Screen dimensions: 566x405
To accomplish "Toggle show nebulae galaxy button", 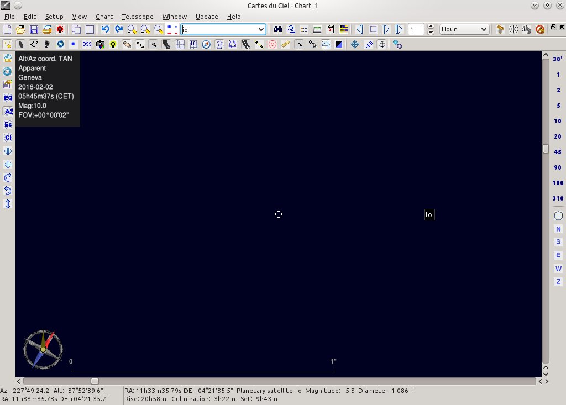I will tap(20, 44).
